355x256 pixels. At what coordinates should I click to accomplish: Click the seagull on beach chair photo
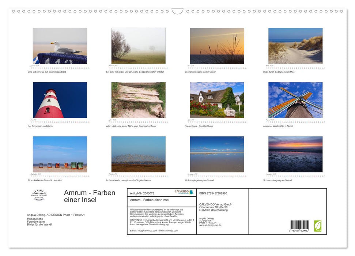point(60,45)
